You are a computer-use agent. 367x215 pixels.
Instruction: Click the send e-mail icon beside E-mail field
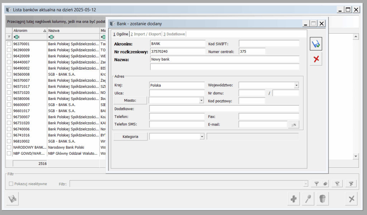click(x=294, y=125)
